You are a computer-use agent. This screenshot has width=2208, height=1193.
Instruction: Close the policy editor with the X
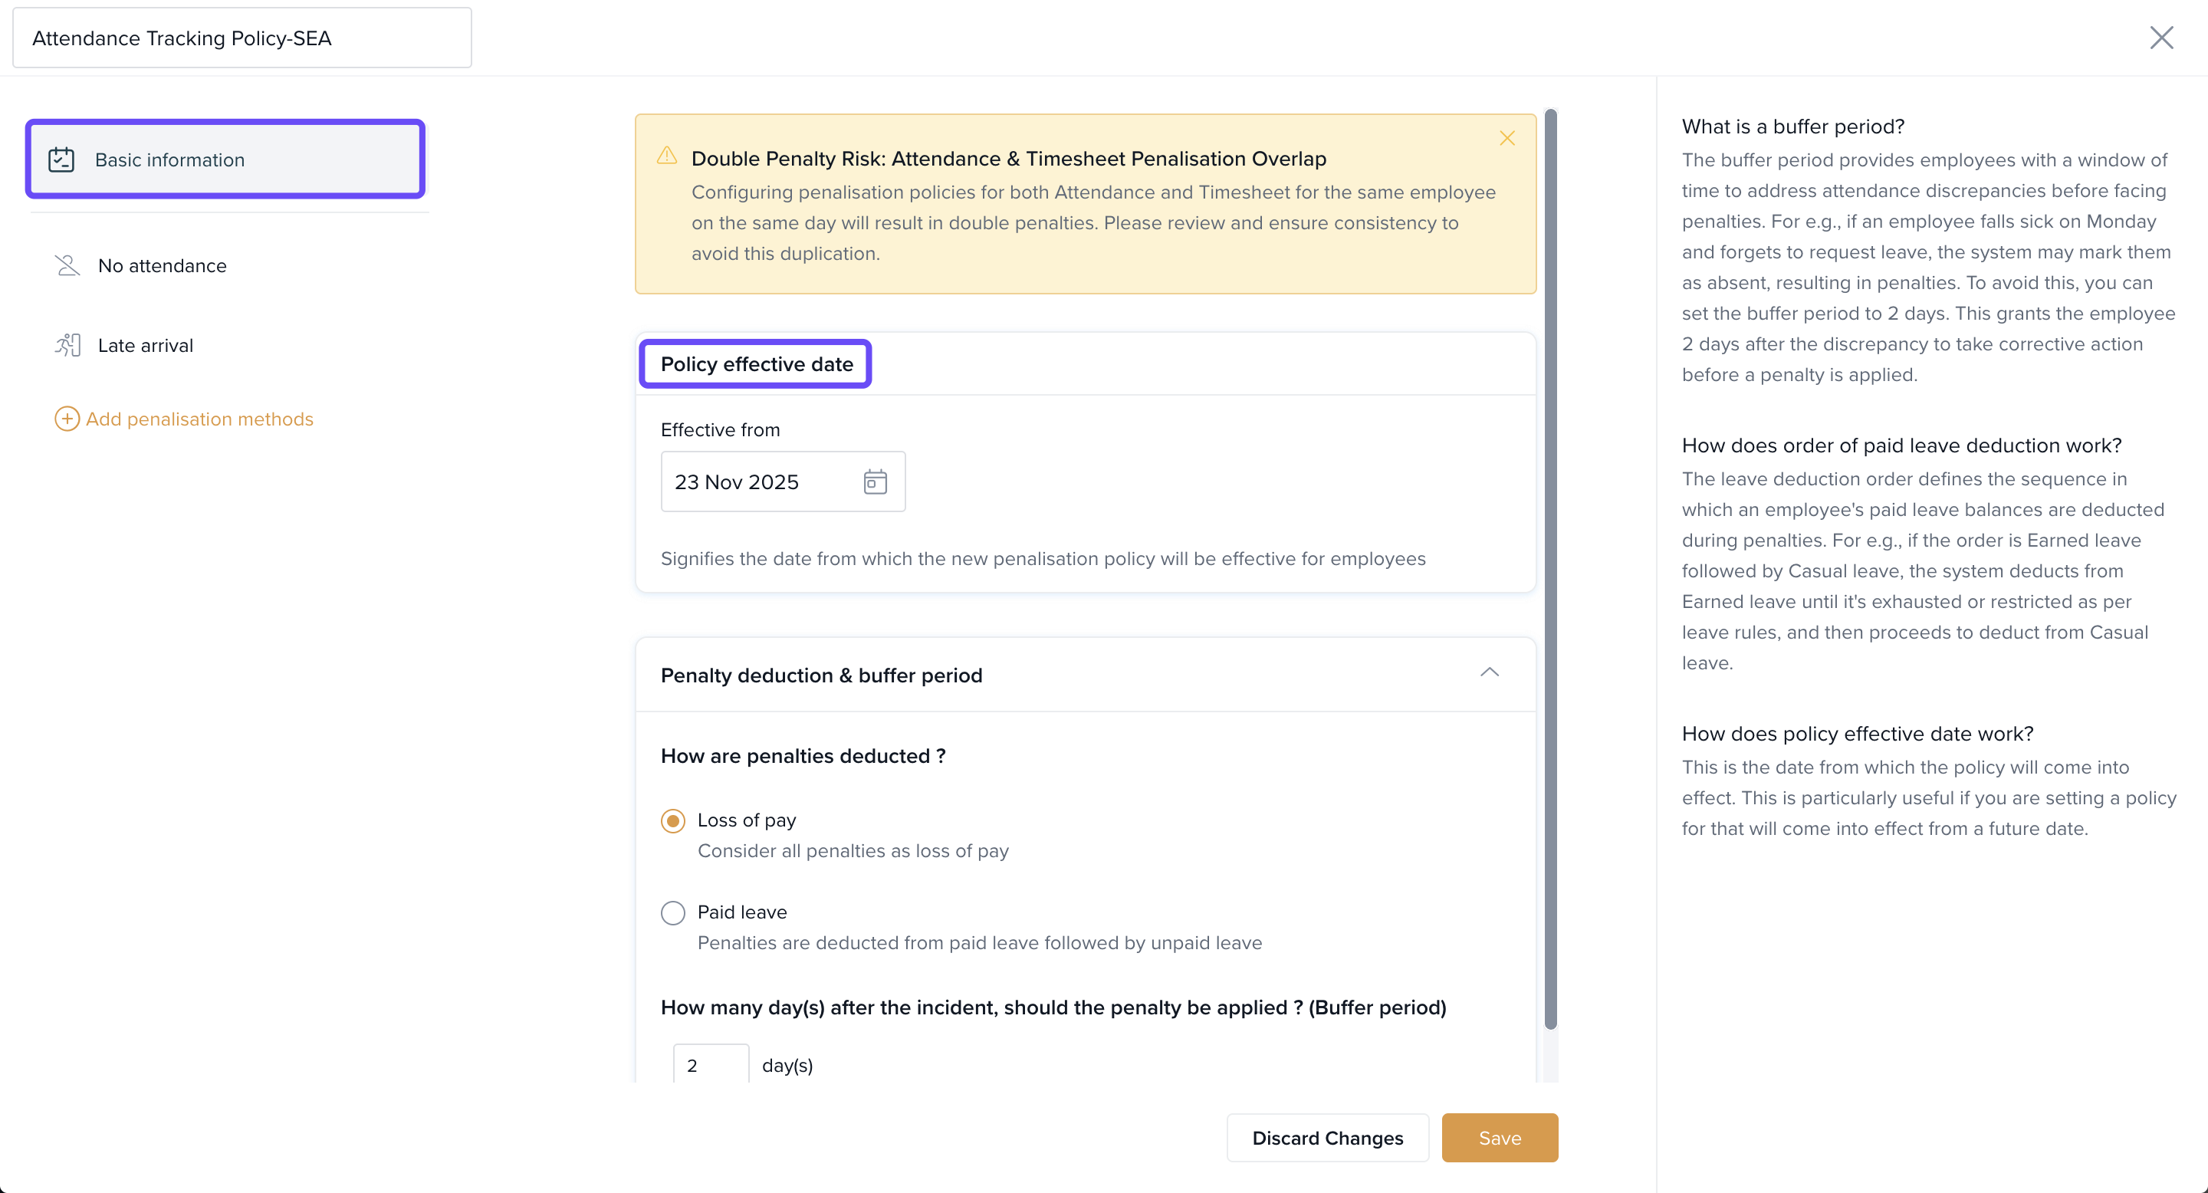[x=2161, y=38]
